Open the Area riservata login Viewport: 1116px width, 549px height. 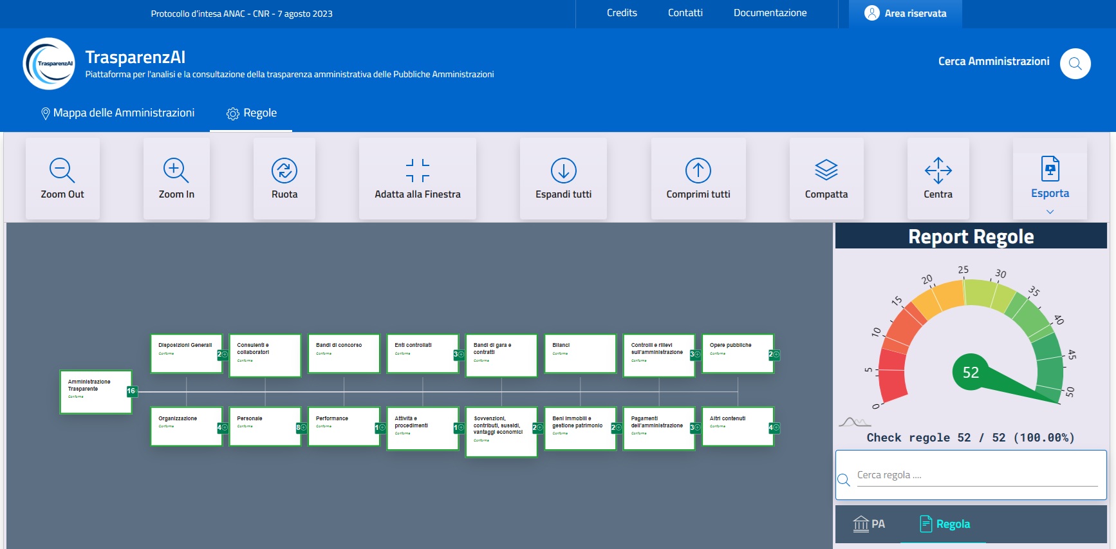906,14
